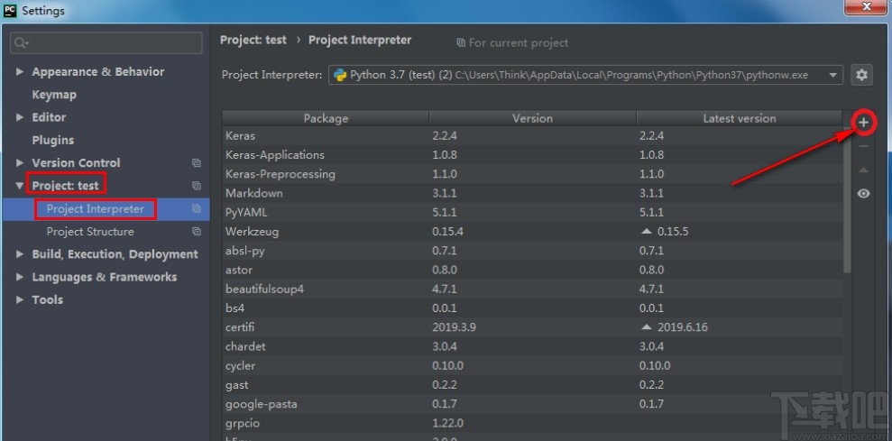Open the Project Interpreter dropdown

click(833, 75)
